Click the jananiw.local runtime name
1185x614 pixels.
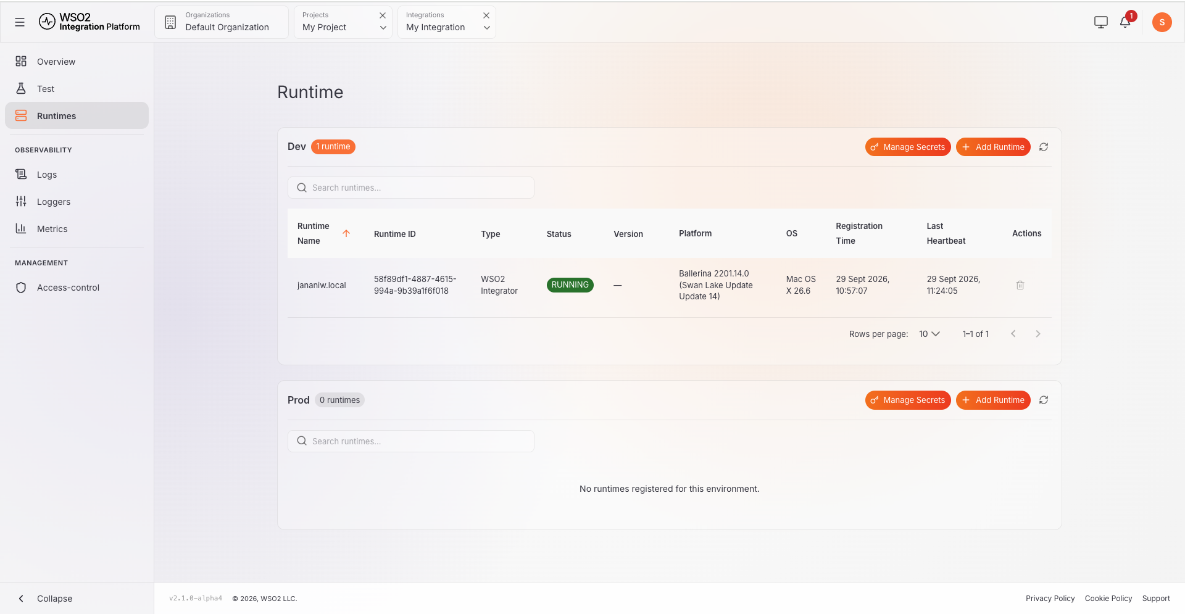[x=322, y=285]
